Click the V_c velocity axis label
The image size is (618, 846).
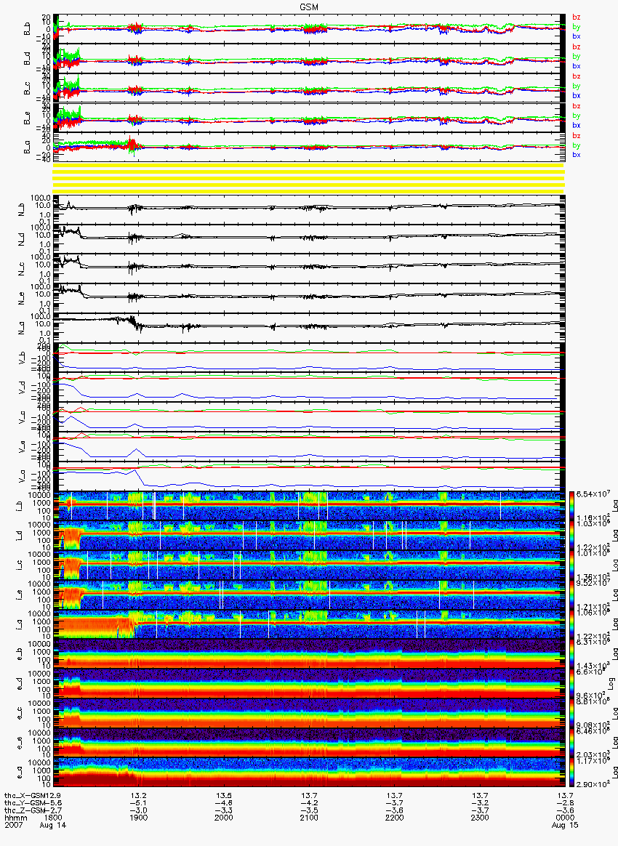22,416
